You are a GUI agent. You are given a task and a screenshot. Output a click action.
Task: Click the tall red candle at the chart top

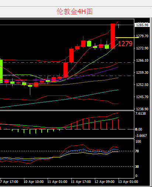coord(113,36)
